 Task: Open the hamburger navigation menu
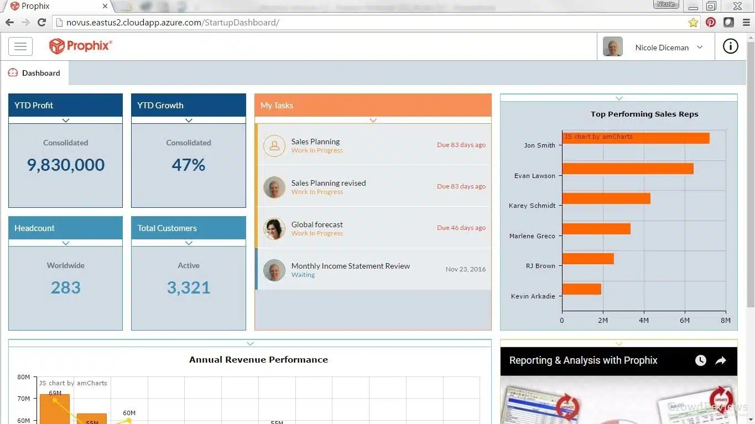point(20,46)
